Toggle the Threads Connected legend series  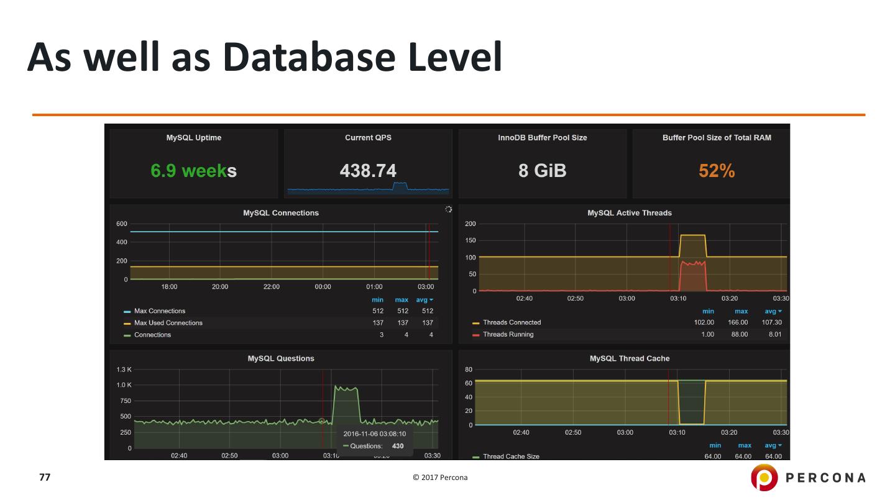click(512, 322)
